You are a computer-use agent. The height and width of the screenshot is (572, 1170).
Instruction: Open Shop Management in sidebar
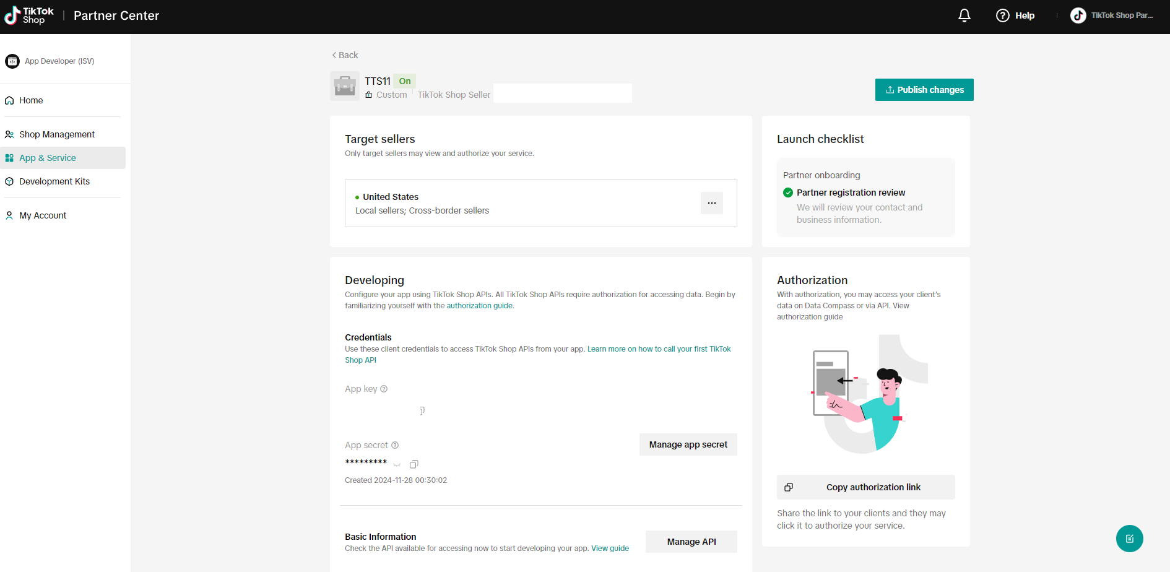point(57,134)
